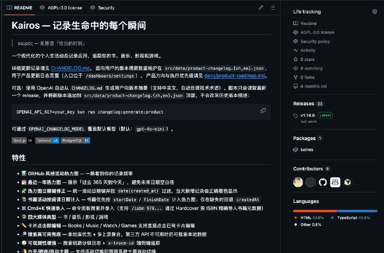Image resolution: width=384 pixels, height=253 pixels.
Task: Click the gpt-4o-mini inline code
Action: point(150,129)
